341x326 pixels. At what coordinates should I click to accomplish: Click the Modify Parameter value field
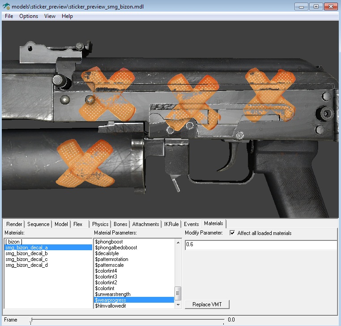click(x=261, y=245)
